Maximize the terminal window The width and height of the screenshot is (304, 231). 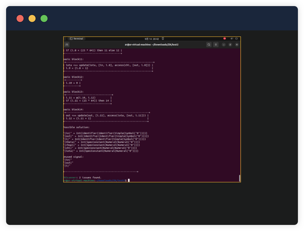point(230,45)
